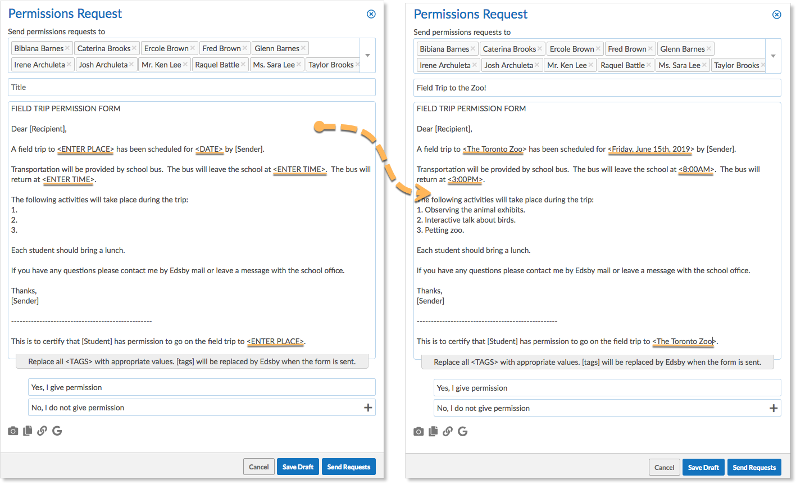This screenshot has height=484, width=796.
Task: Click Save Draft in the left dialog
Action: pyautogui.click(x=298, y=467)
